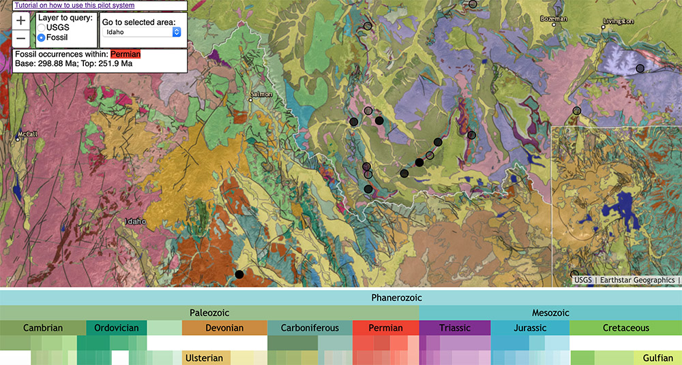This screenshot has width=682, height=365.
Task: Select the Mesozoic era in timescale
Action: pos(550,313)
